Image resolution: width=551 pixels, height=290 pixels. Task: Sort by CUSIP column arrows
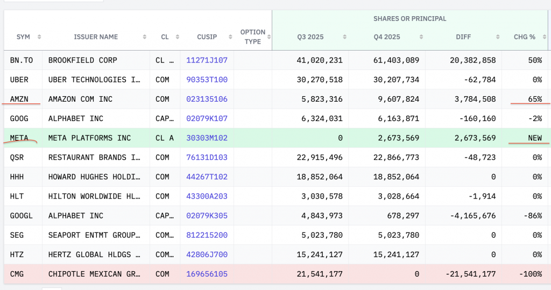coord(229,37)
